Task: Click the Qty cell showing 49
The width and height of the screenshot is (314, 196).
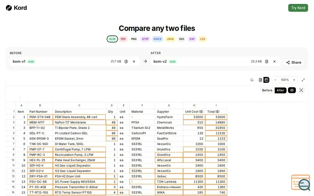Action: tap(111, 128)
